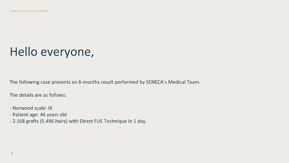The width and height of the screenshot is (289, 163).
Task: Click the 'Patient age' label
Action: click(x=25, y=115)
